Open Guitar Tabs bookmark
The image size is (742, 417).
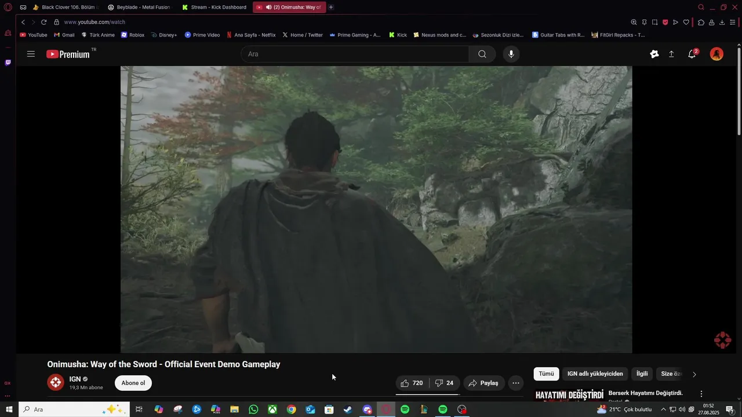(558, 35)
